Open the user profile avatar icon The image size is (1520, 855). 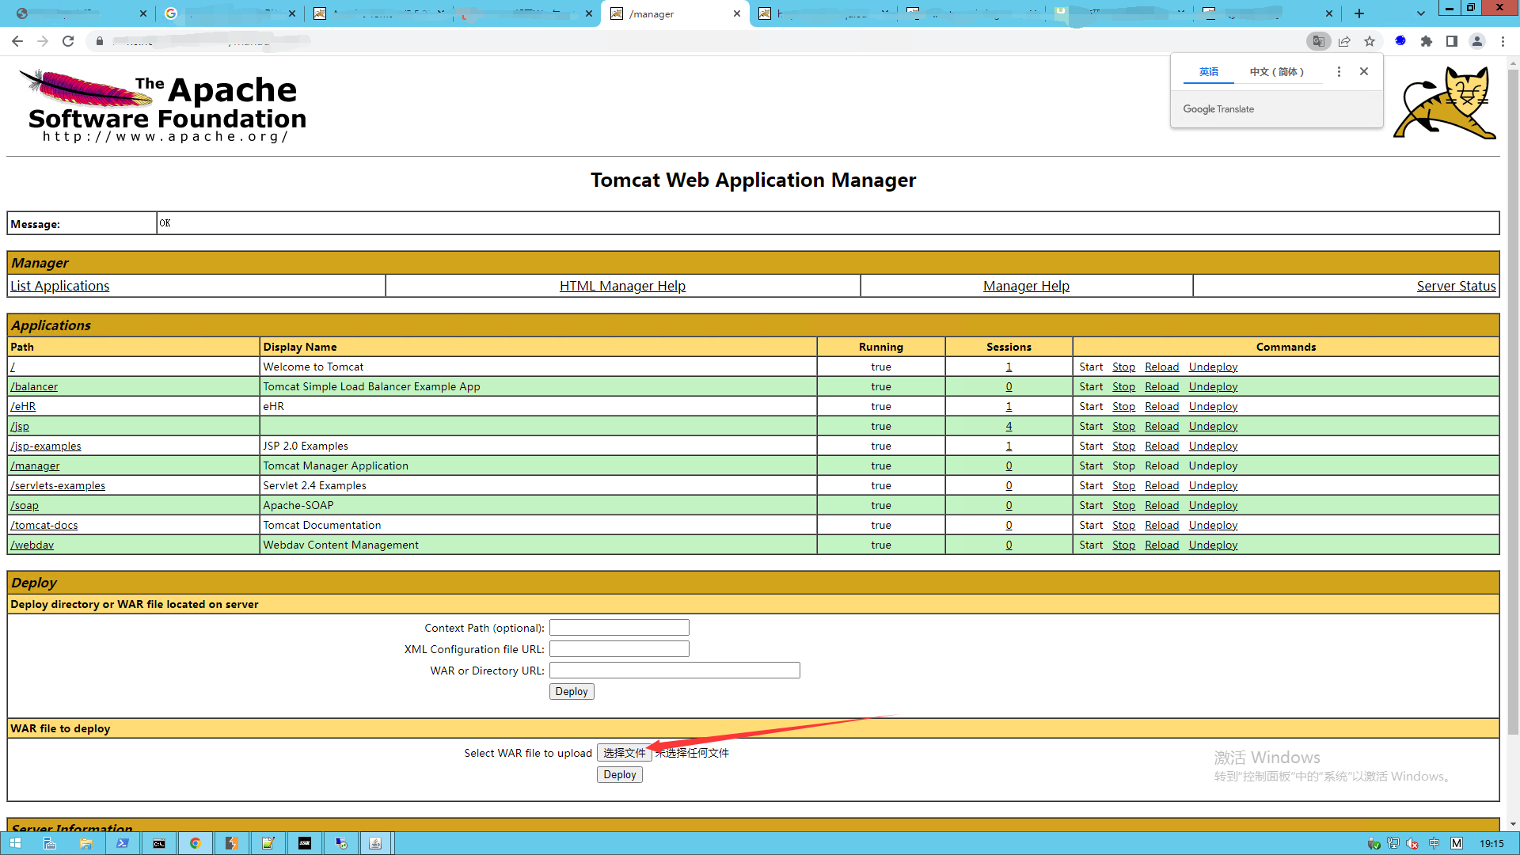click(x=1477, y=41)
